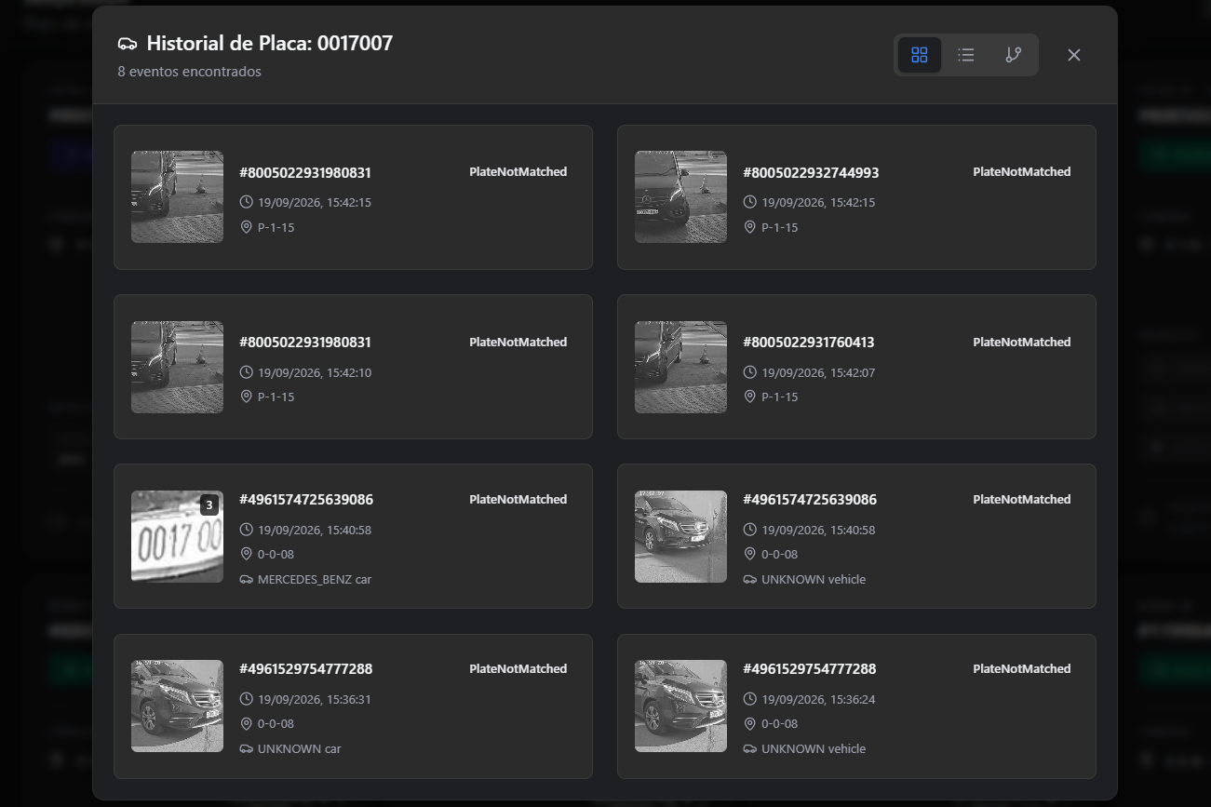Click the car icon next to 'UNKNOWN car'

[x=247, y=748]
